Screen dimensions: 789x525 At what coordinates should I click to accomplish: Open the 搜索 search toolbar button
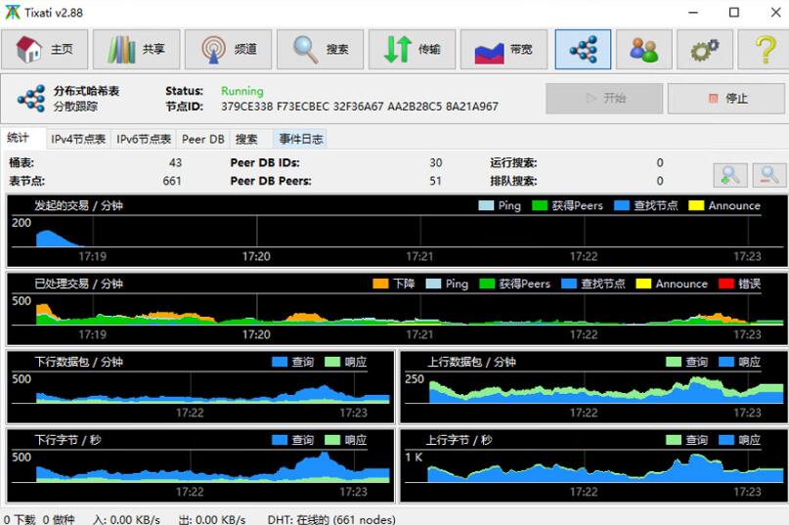[x=321, y=49]
